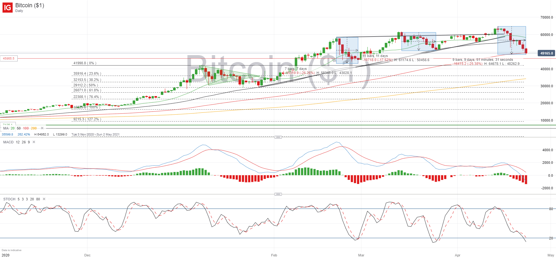
Task: Remove the MA indicator with its X
Action: click(x=42, y=128)
